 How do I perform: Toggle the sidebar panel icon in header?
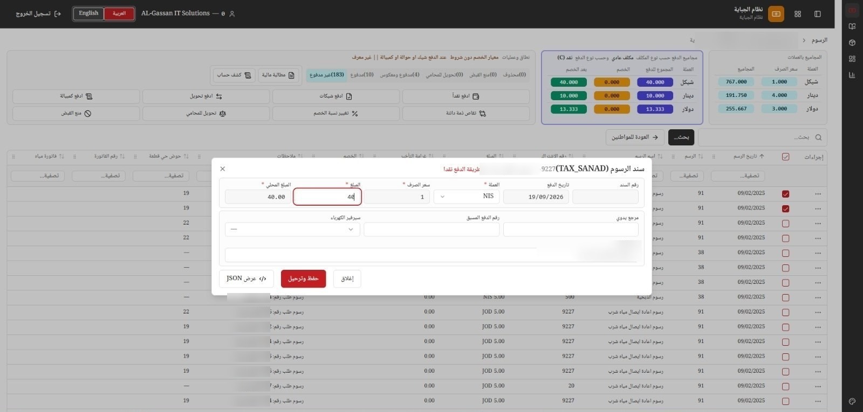click(818, 14)
